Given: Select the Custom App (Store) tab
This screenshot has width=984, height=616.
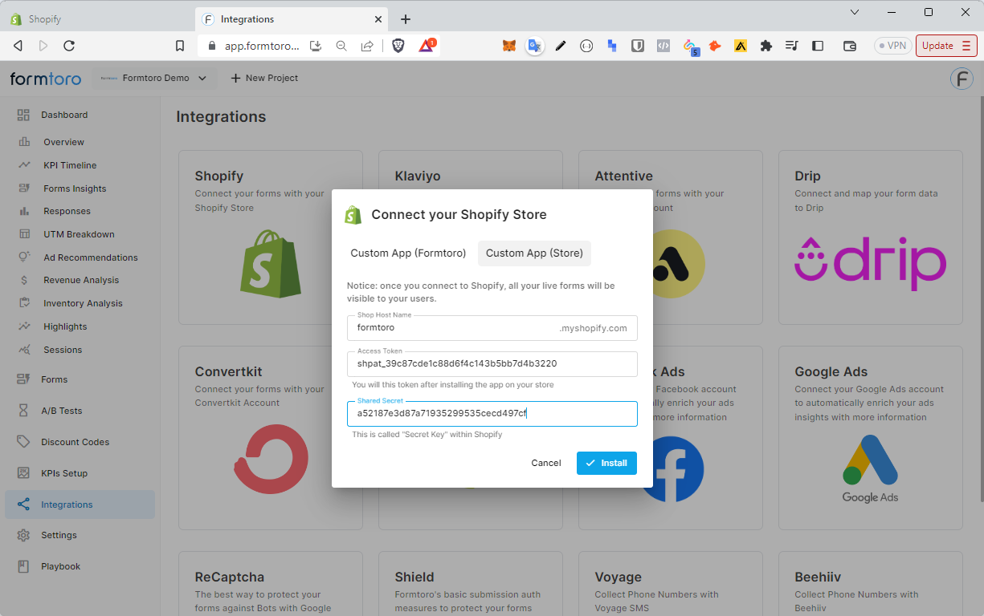Looking at the screenshot, I should click(x=534, y=253).
